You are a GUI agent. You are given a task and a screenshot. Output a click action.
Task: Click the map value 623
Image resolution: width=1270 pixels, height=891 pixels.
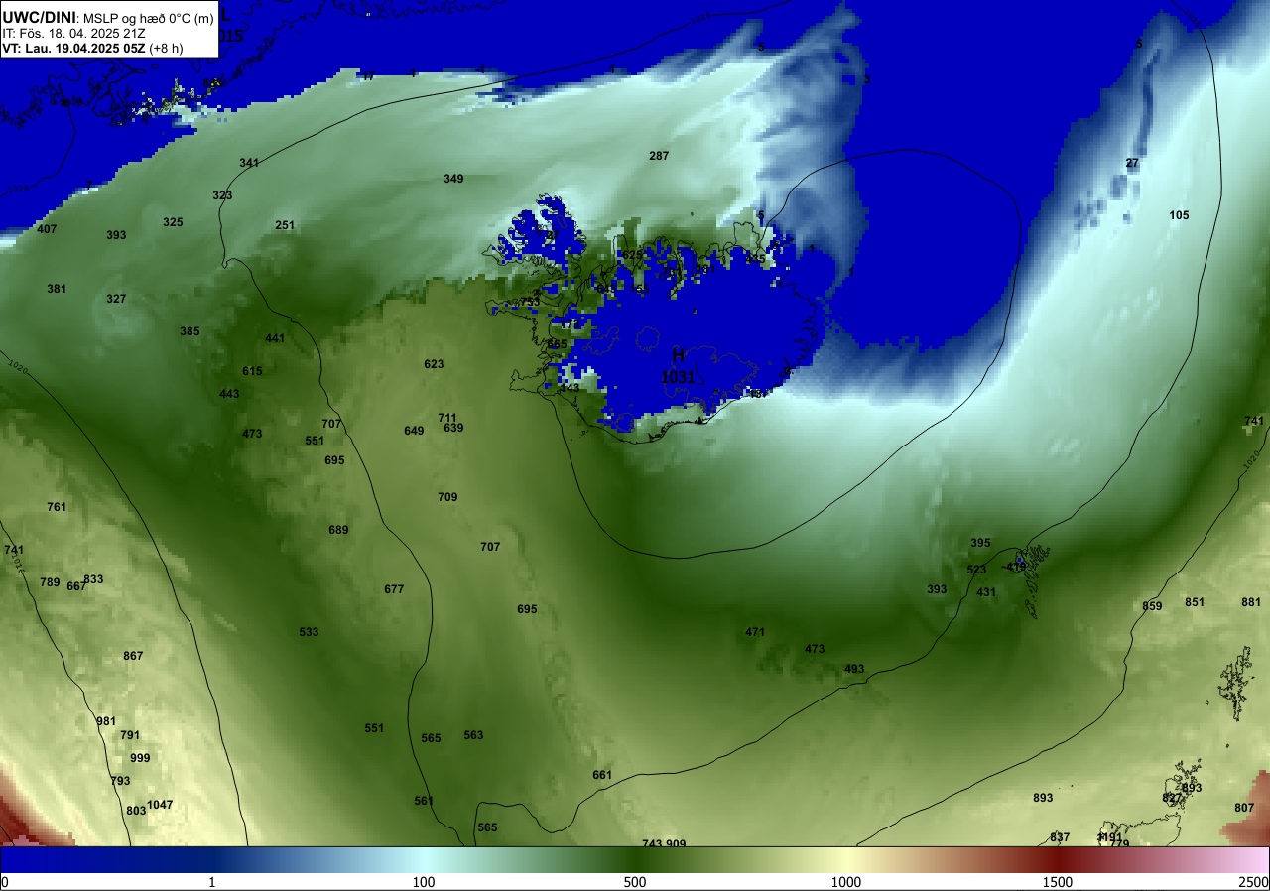[x=434, y=364]
